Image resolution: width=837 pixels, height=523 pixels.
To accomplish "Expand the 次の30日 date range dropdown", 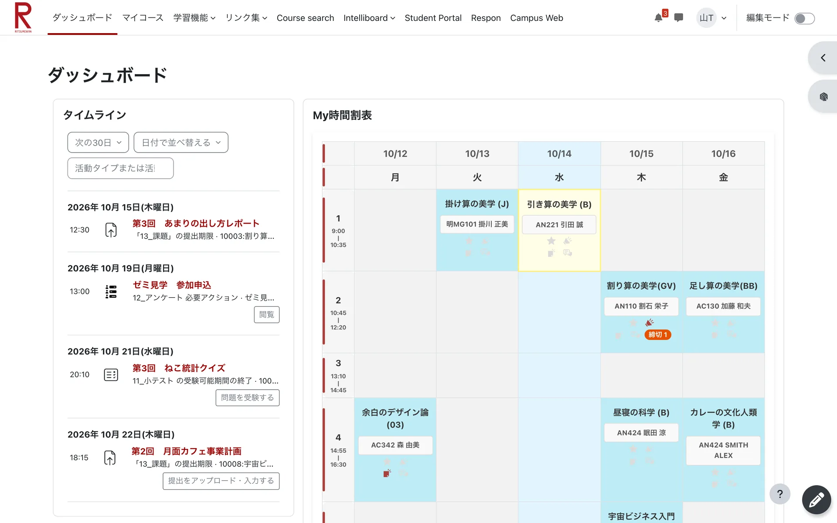I will 98,143.
